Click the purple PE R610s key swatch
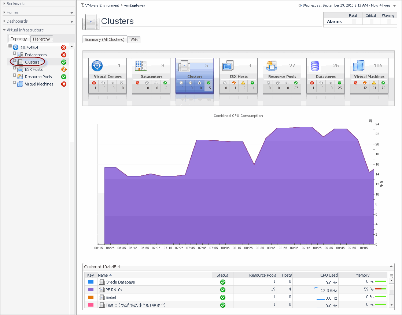 coord(91,289)
